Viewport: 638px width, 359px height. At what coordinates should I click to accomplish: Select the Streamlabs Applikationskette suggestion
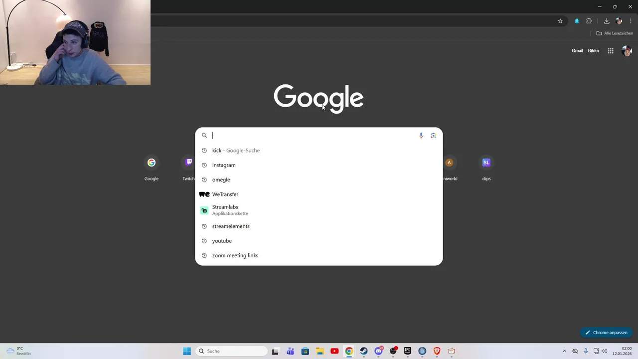click(x=319, y=210)
